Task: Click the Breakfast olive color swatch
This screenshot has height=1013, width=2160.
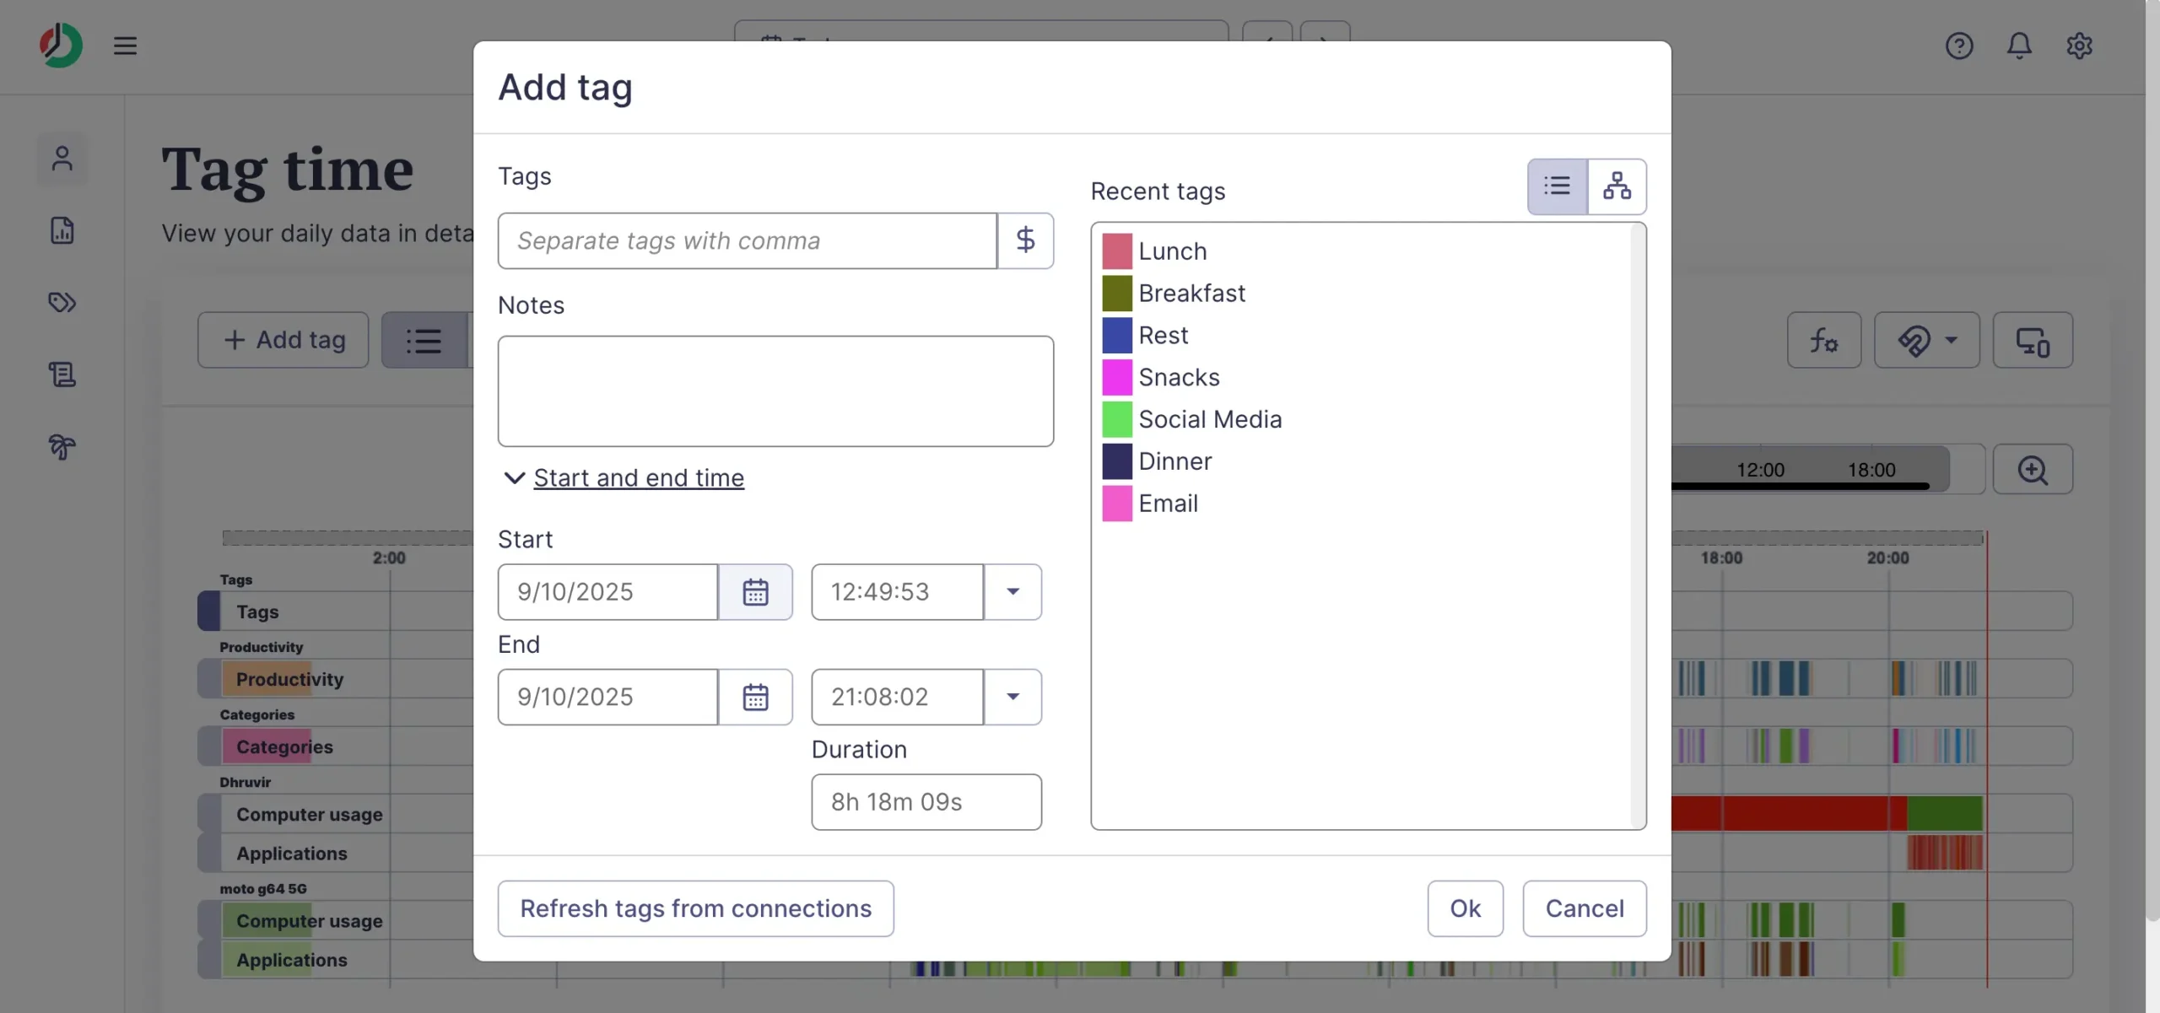Action: click(x=1117, y=294)
